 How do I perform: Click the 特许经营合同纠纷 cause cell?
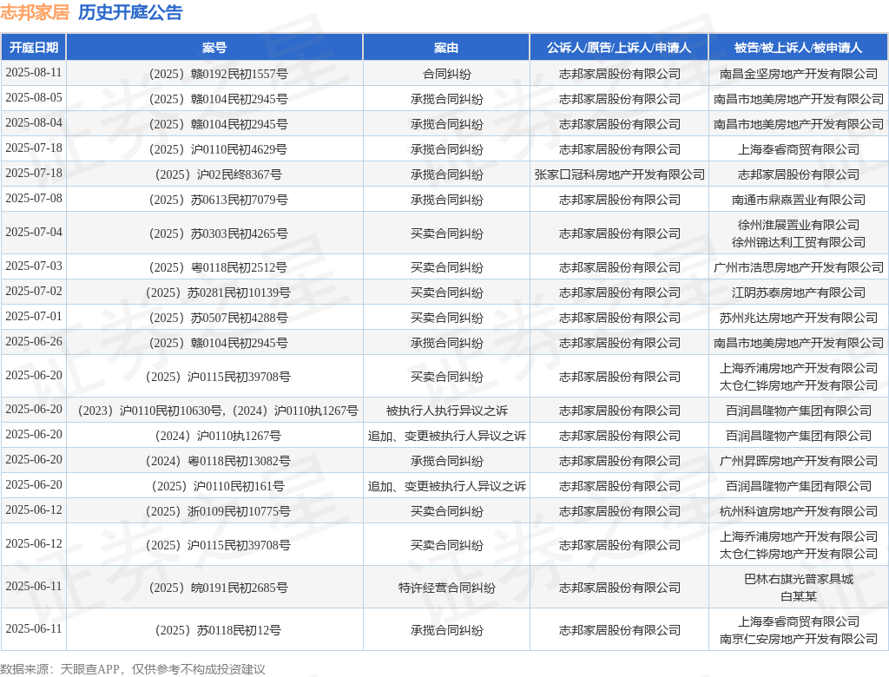pos(446,588)
